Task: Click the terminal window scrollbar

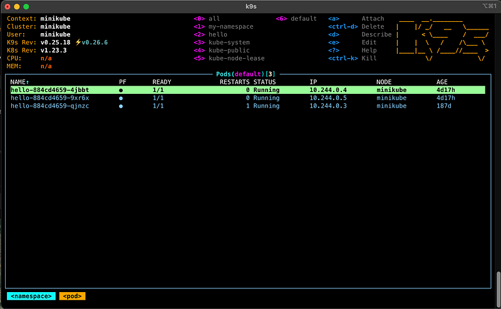Action: [498, 290]
